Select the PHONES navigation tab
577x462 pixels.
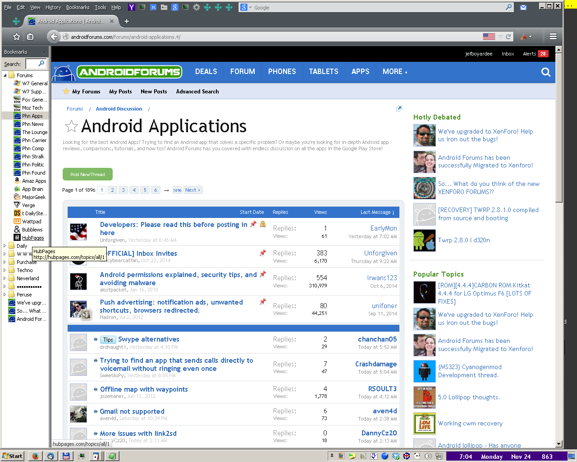282,72
